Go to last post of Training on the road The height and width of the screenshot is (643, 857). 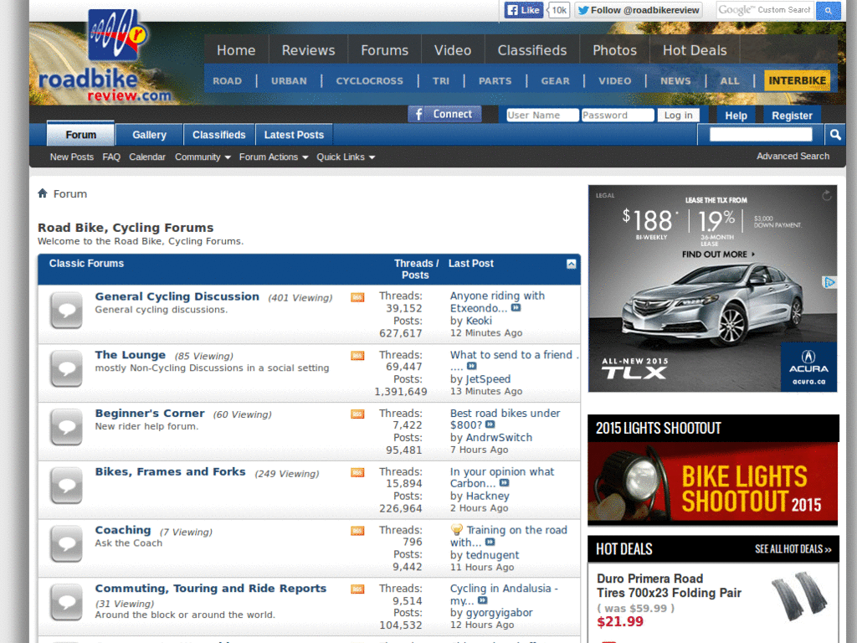(x=490, y=542)
